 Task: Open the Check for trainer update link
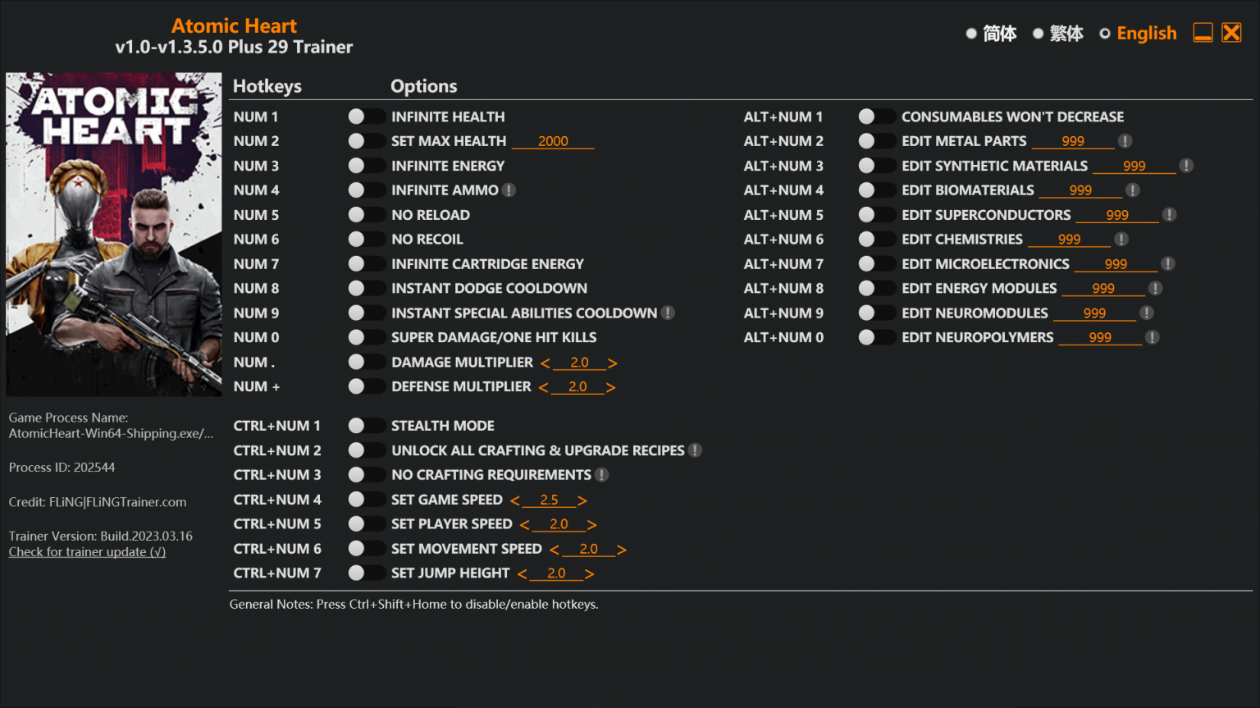(x=87, y=552)
